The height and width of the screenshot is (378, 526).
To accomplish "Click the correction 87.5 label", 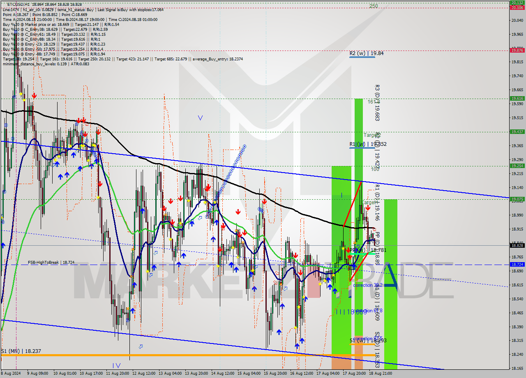I will tap(368, 339).
